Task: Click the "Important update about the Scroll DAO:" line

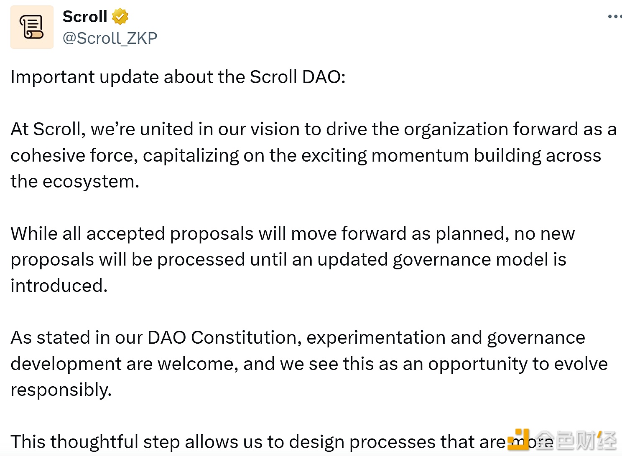Action: click(178, 77)
